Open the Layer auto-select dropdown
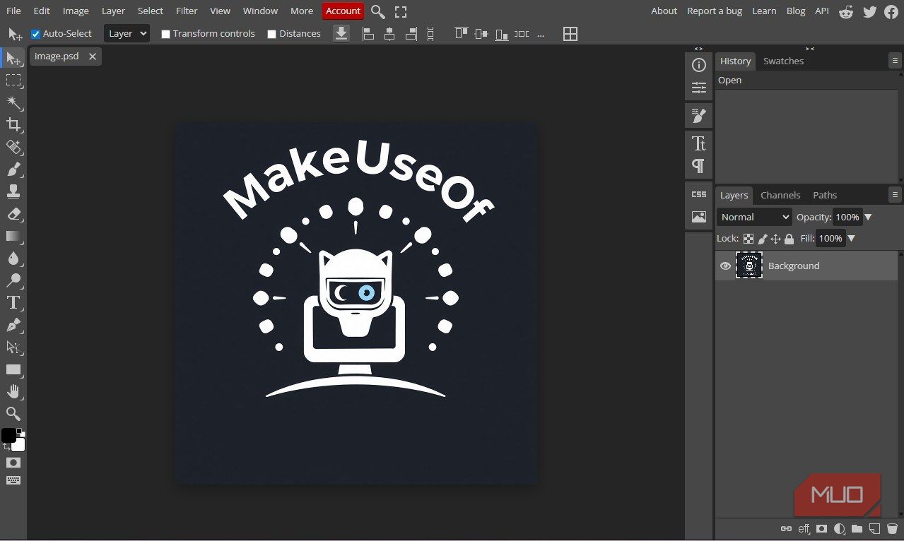The image size is (904, 541). coord(127,33)
